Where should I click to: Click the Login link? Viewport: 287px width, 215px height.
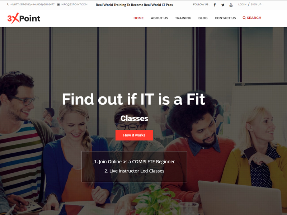[x=242, y=4]
